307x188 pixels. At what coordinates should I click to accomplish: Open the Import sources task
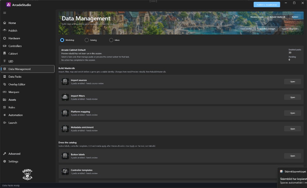(293, 82)
